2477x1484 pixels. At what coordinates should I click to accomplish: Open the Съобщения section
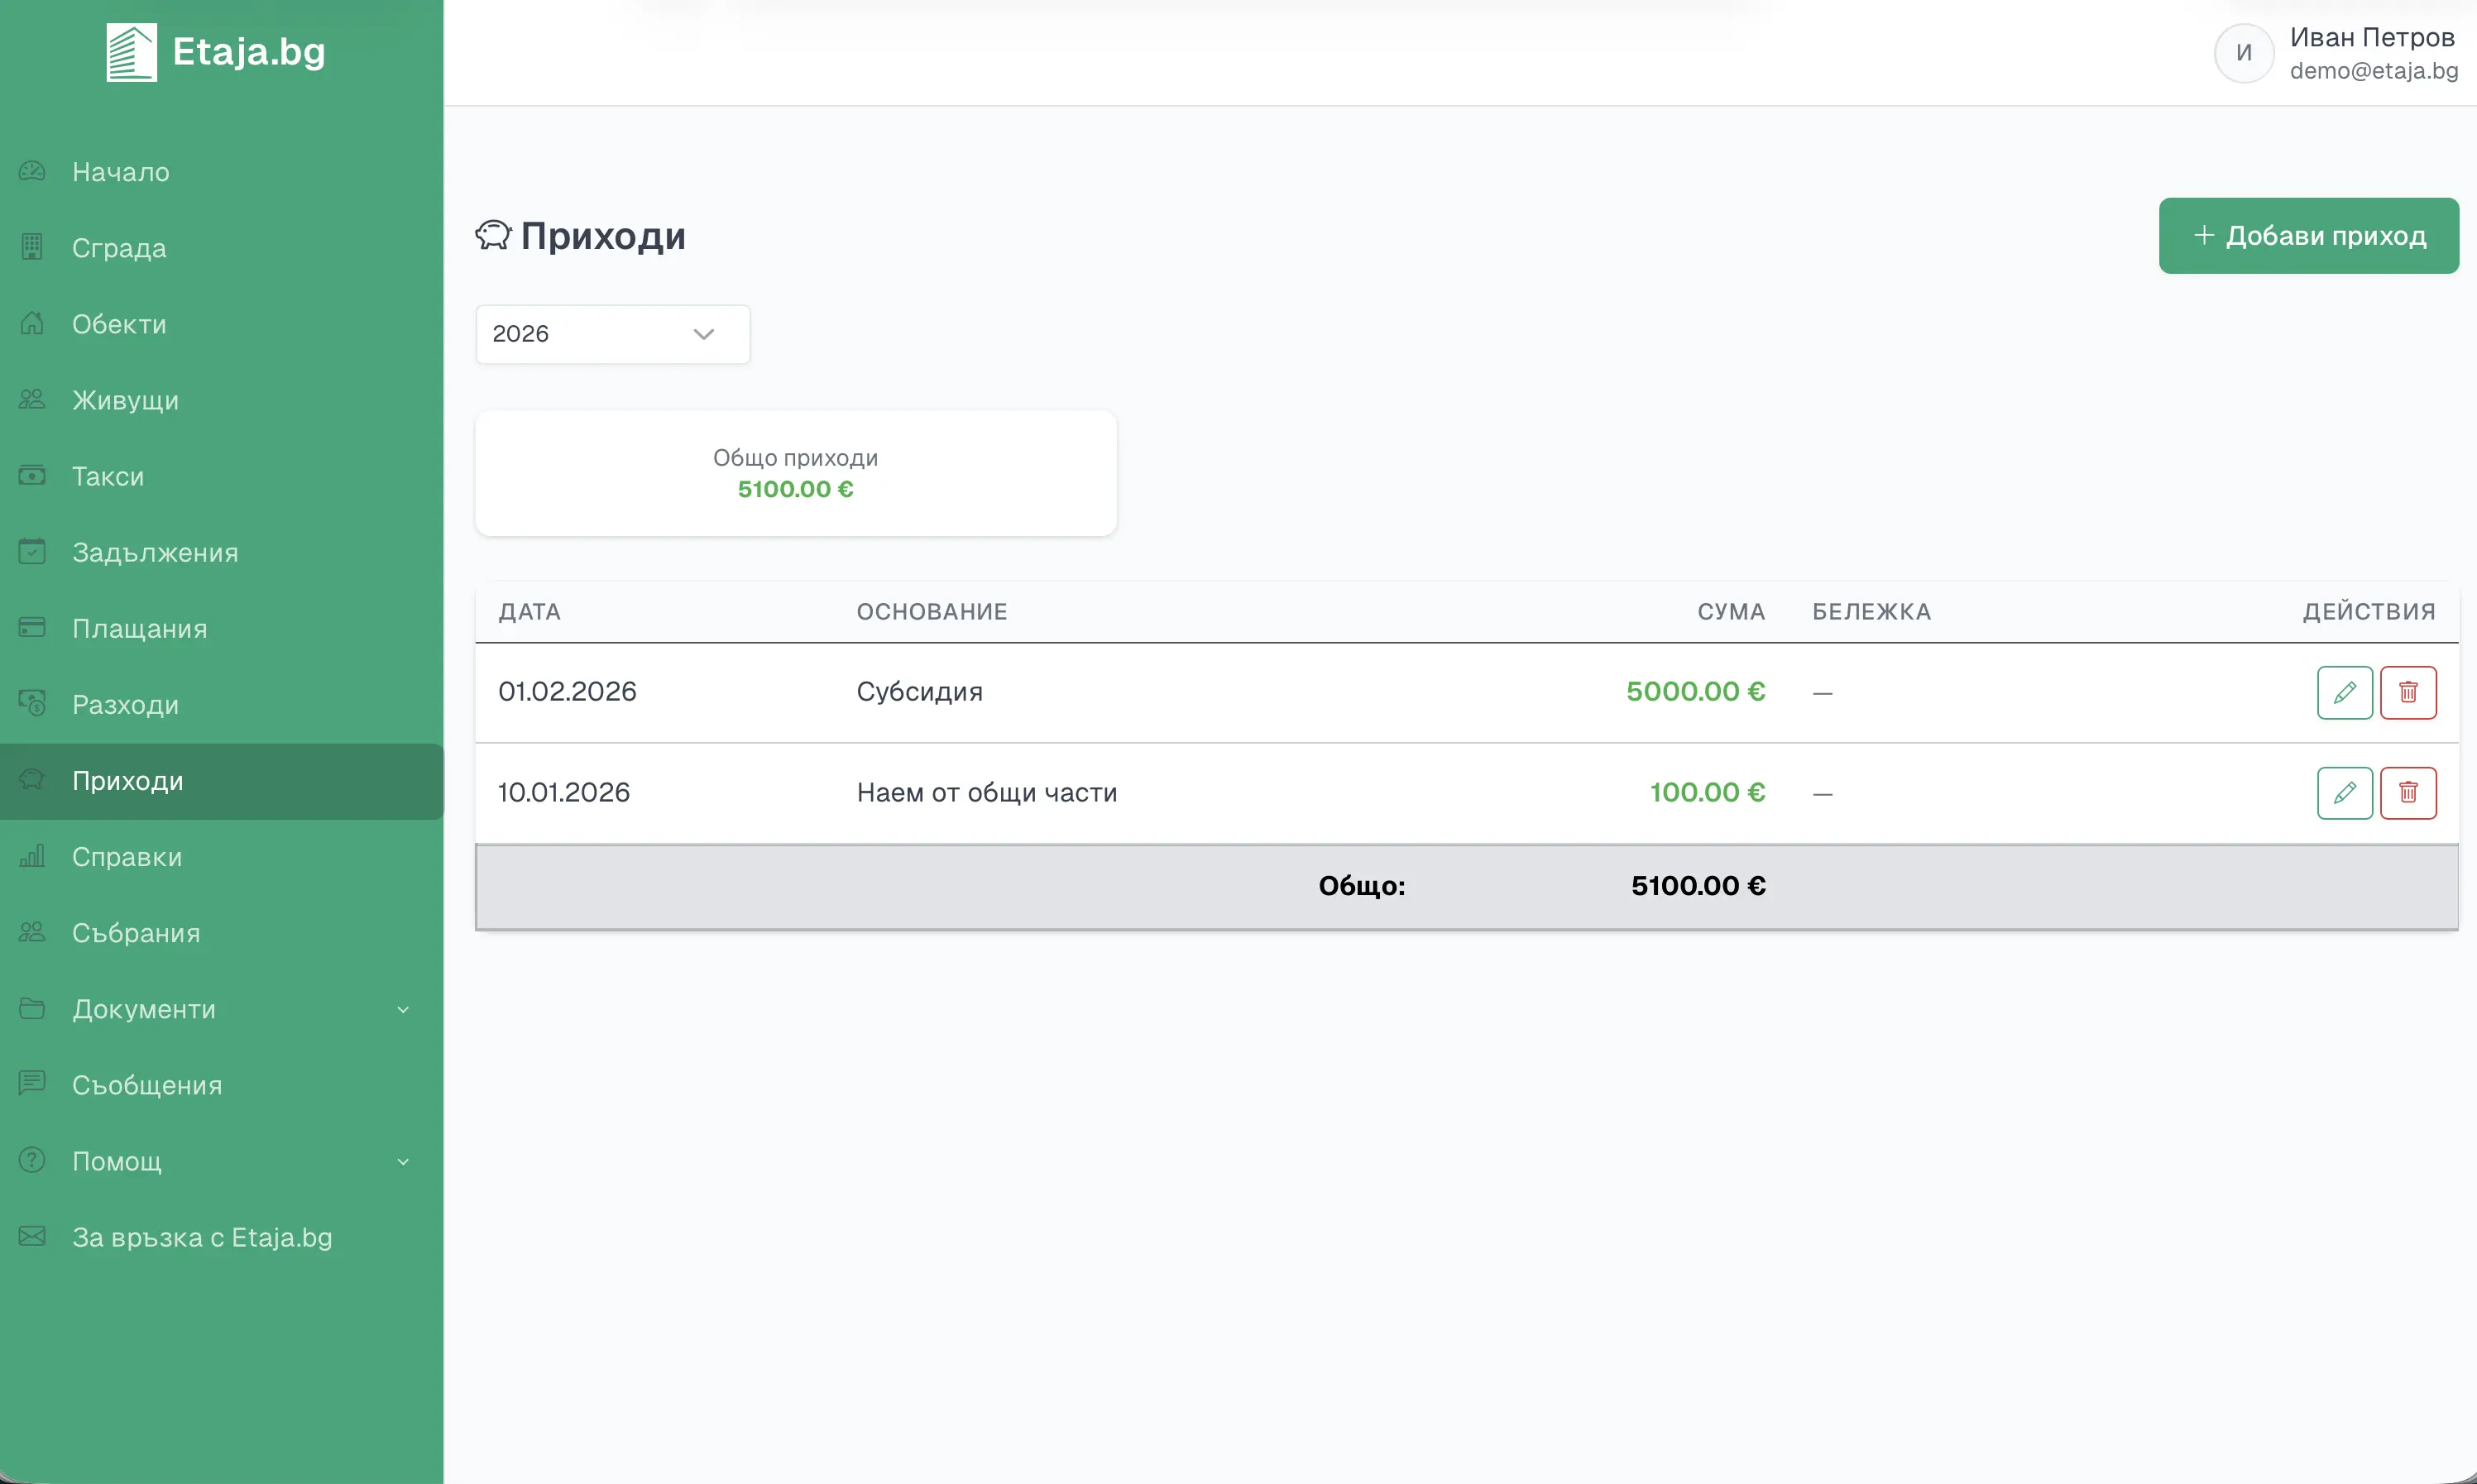pyautogui.click(x=221, y=1085)
